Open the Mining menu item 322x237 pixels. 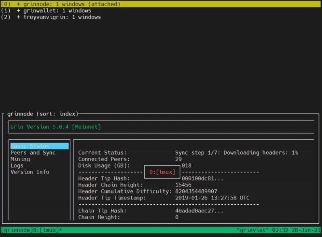20,159
